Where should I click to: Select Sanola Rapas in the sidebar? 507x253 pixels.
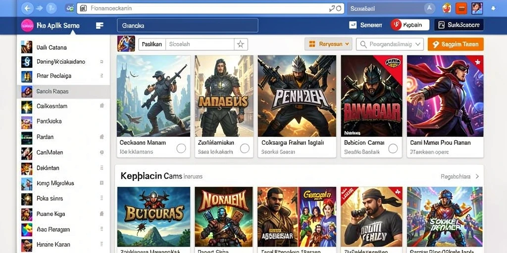(63, 91)
